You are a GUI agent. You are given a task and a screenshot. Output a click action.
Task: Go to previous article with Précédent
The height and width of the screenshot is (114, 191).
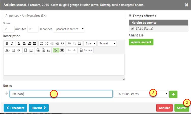[15, 108]
